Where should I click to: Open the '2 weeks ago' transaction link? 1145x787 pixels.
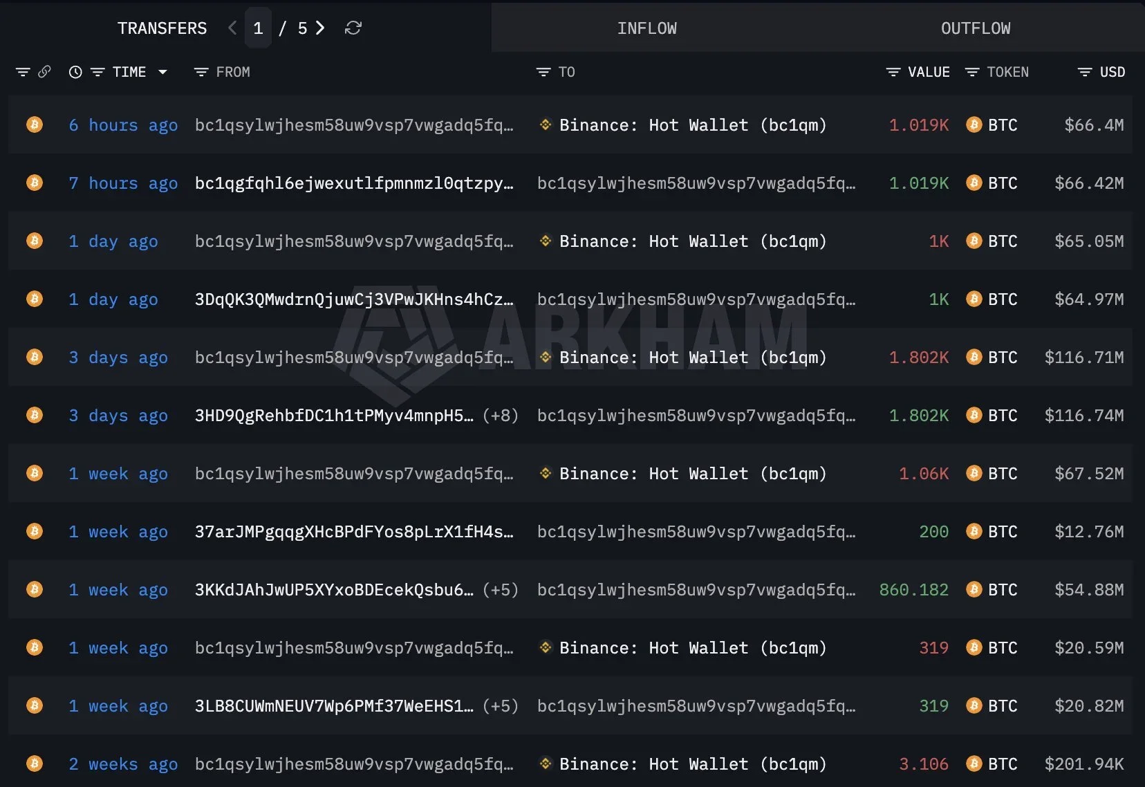pyautogui.click(x=123, y=764)
